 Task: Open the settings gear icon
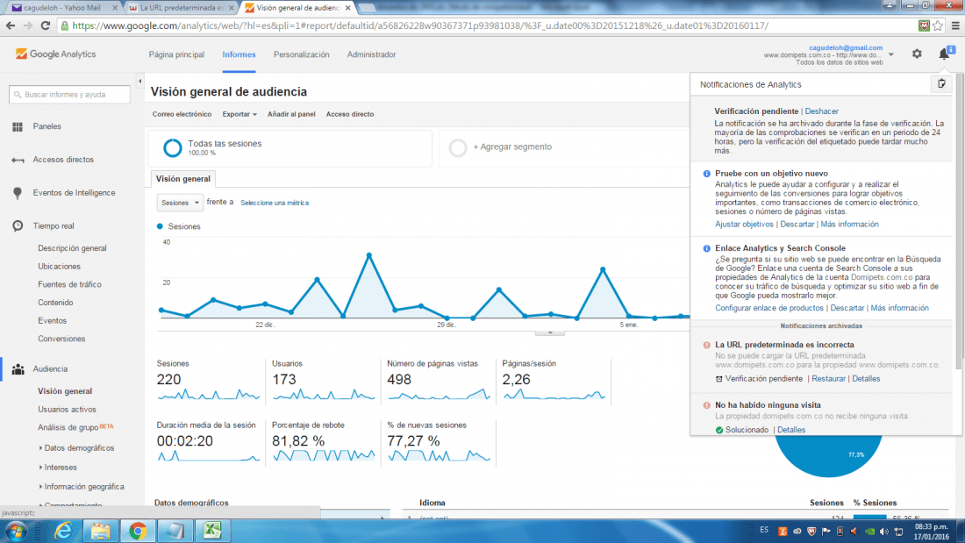917,54
